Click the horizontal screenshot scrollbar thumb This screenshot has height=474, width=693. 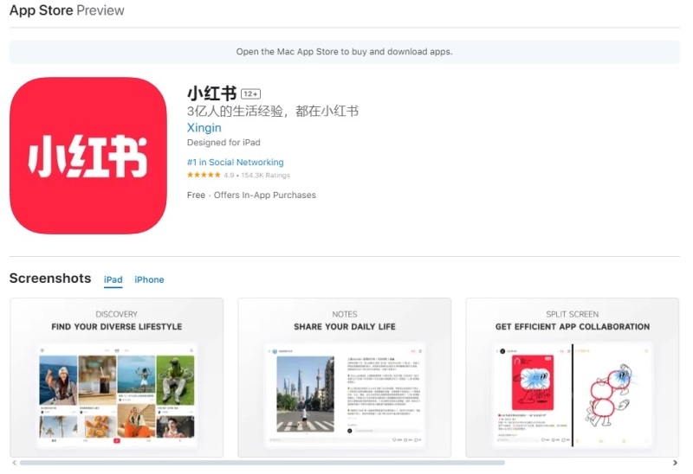pos(260,464)
